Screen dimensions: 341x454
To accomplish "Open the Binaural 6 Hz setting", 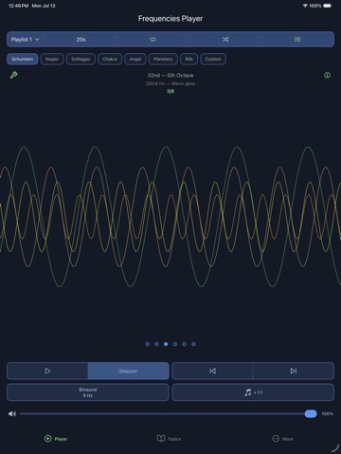I will [88, 393].
